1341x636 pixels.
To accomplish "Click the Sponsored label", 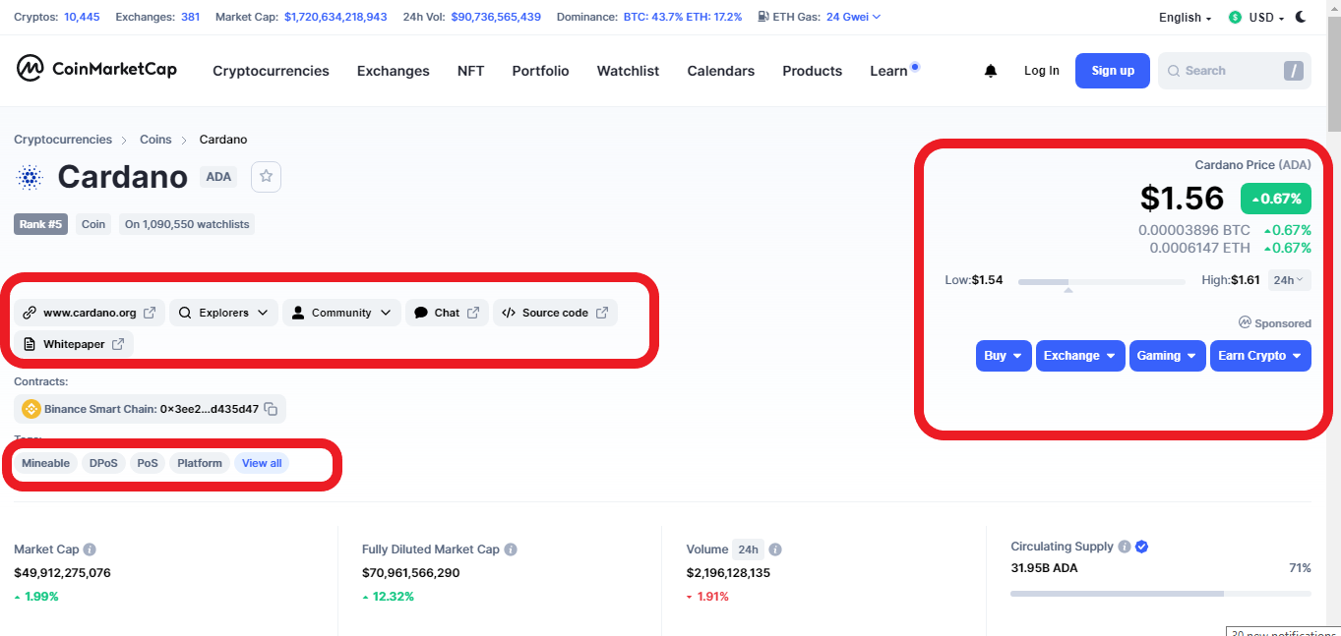I will 1275,322.
